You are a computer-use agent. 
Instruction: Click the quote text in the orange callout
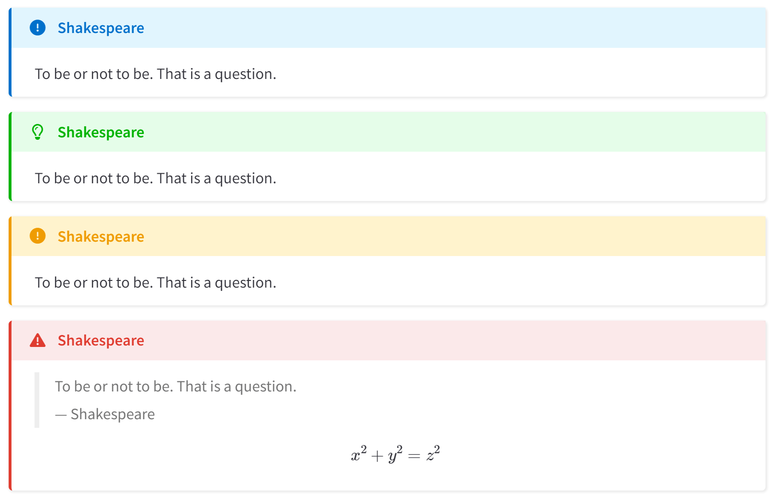pyautogui.click(x=155, y=283)
